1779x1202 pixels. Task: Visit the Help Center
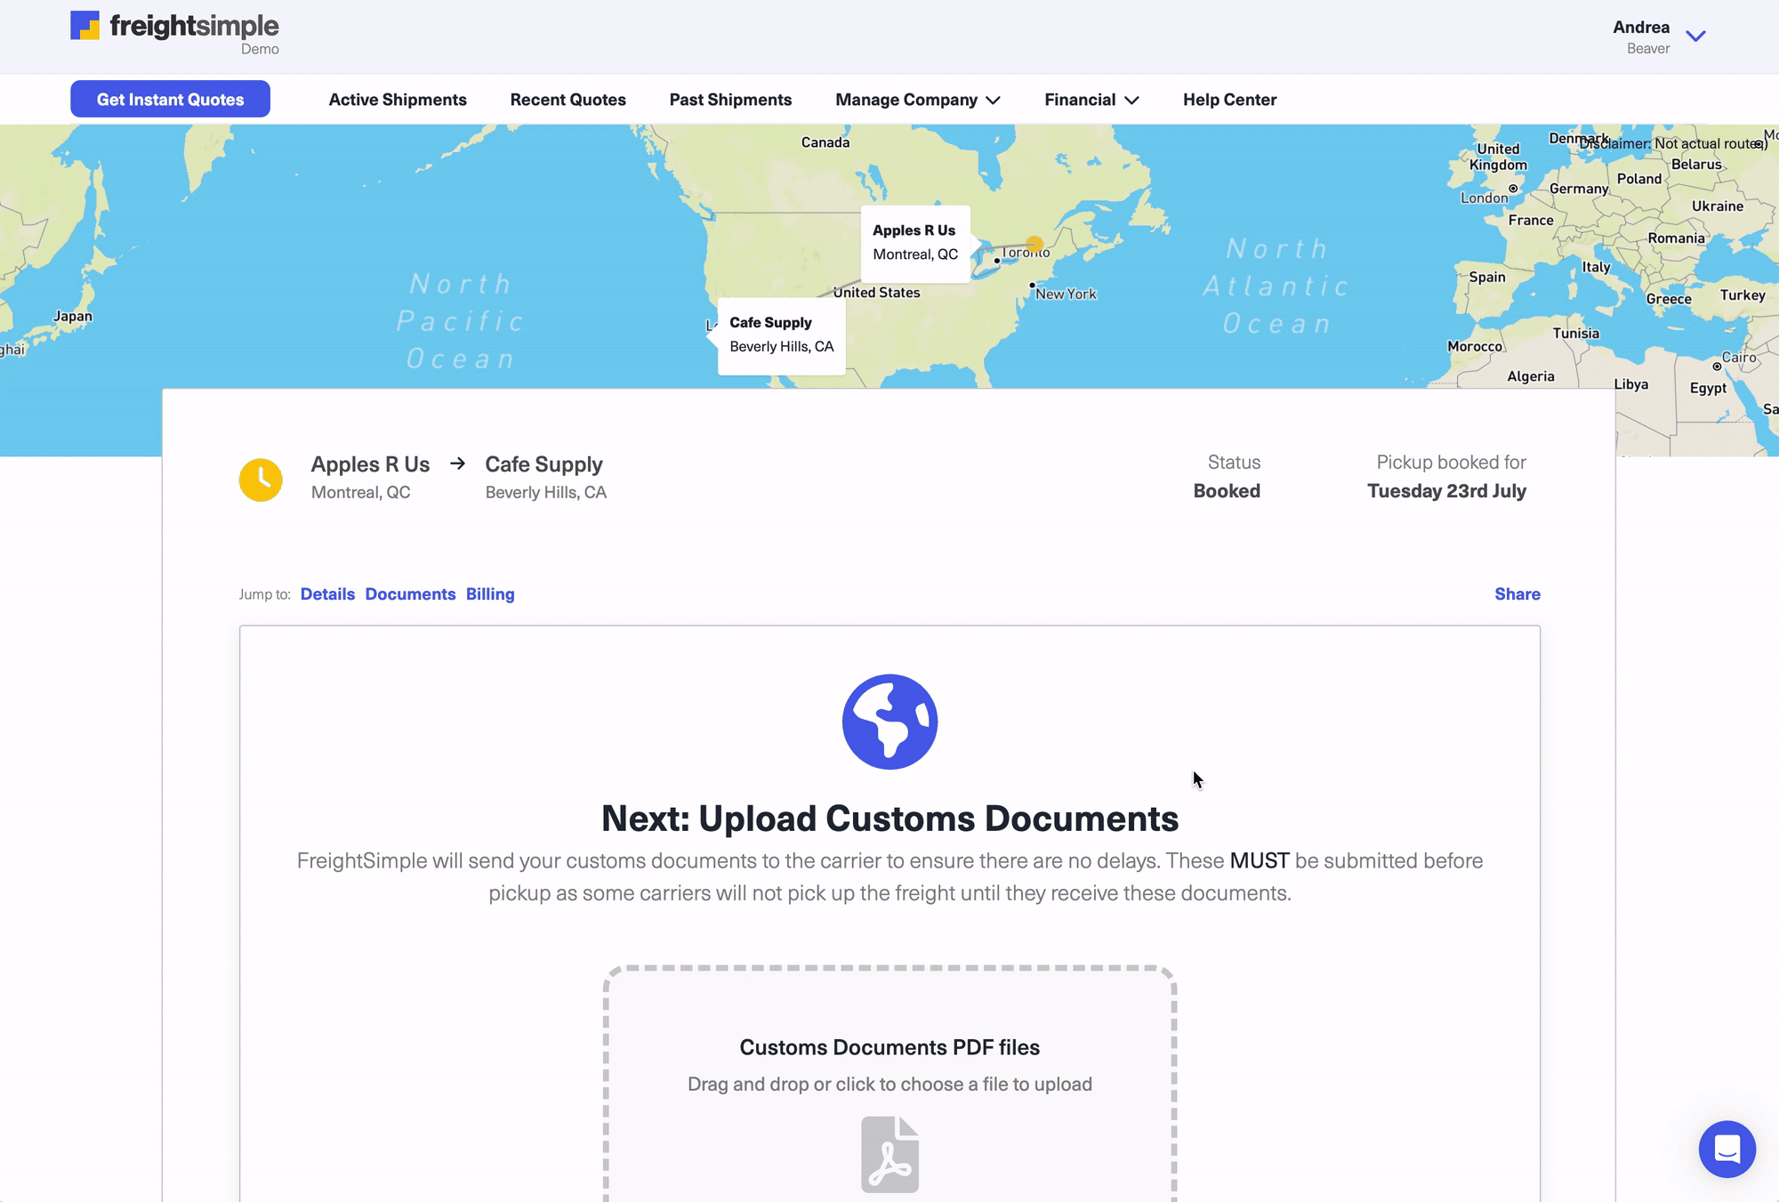tap(1229, 100)
